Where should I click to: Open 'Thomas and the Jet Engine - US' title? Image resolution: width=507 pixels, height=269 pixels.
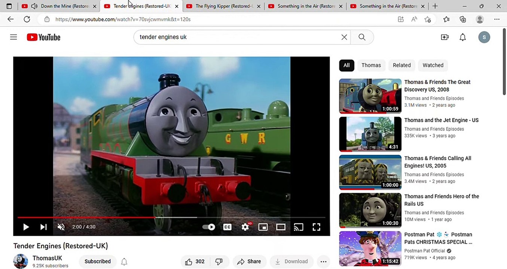(x=442, y=120)
